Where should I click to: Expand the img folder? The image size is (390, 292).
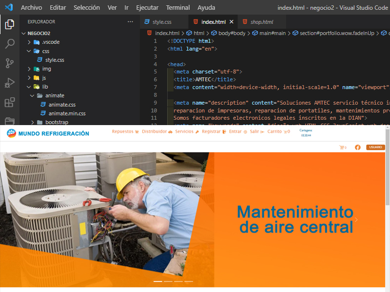(46, 69)
